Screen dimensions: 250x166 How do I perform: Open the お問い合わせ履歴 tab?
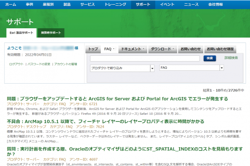tap(220, 49)
